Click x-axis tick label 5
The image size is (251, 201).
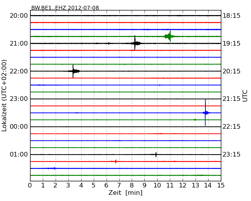tap(94, 185)
